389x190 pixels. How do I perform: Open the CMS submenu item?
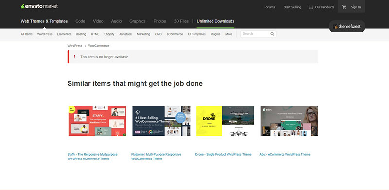[x=159, y=34]
